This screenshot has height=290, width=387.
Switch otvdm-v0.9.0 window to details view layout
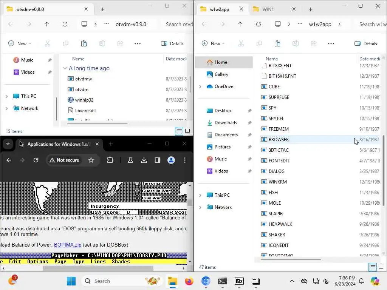[x=180, y=131]
